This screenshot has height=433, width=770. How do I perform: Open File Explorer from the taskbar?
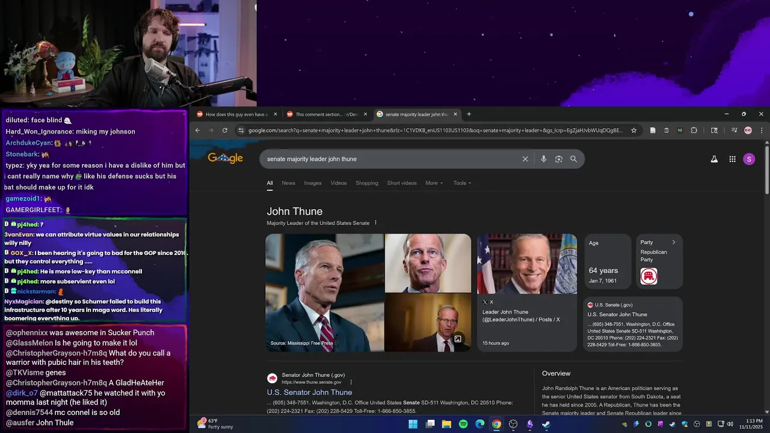tap(446, 424)
